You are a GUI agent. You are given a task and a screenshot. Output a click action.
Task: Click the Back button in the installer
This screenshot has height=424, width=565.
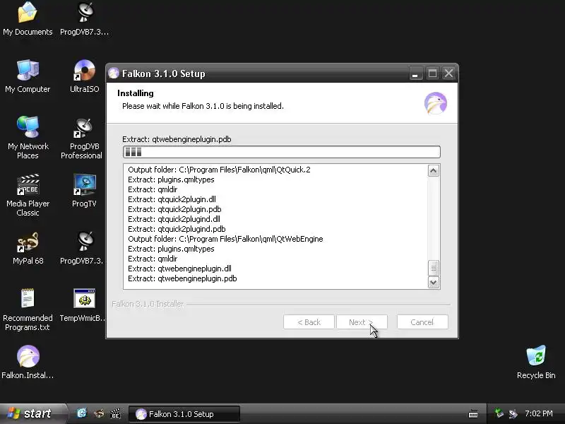pos(309,322)
